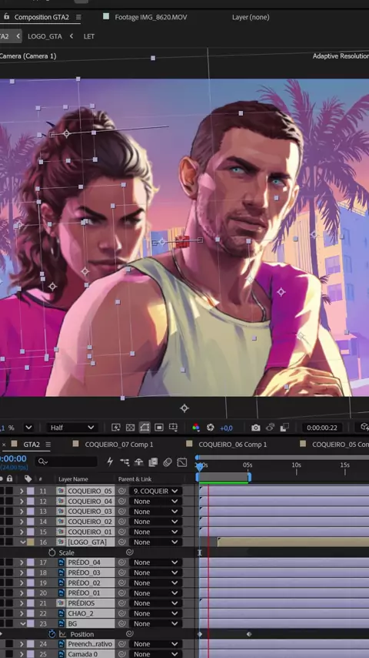Viewport: 369px width, 658px height.
Task: Collapse the LOGO_GTA layer properties
Action: tap(22, 542)
